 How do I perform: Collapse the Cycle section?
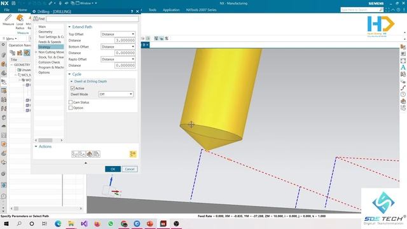point(69,74)
